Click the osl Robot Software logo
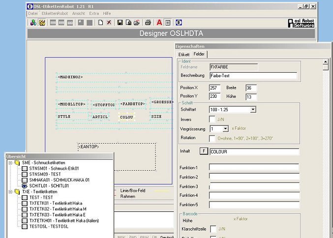Image resolution: width=333 pixels, height=238 pixels. point(301,23)
